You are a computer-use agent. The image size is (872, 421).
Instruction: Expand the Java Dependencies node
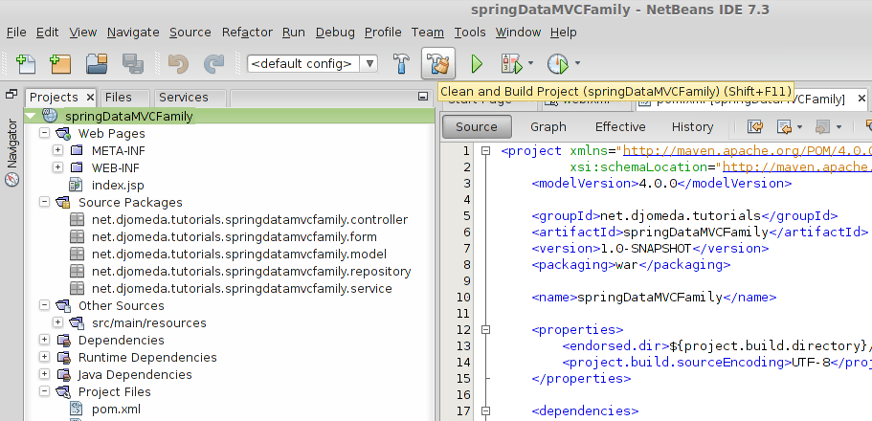tap(44, 375)
